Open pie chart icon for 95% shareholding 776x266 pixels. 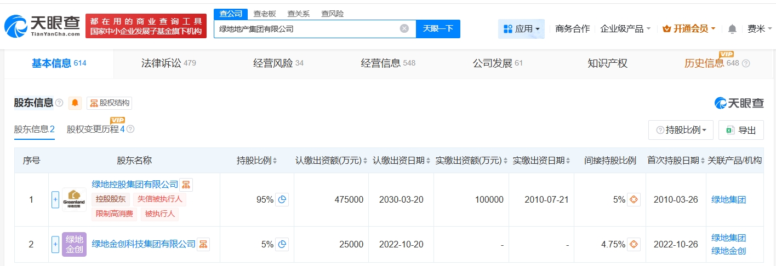[x=282, y=200]
